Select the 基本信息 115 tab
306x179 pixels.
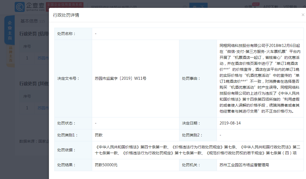33,21
